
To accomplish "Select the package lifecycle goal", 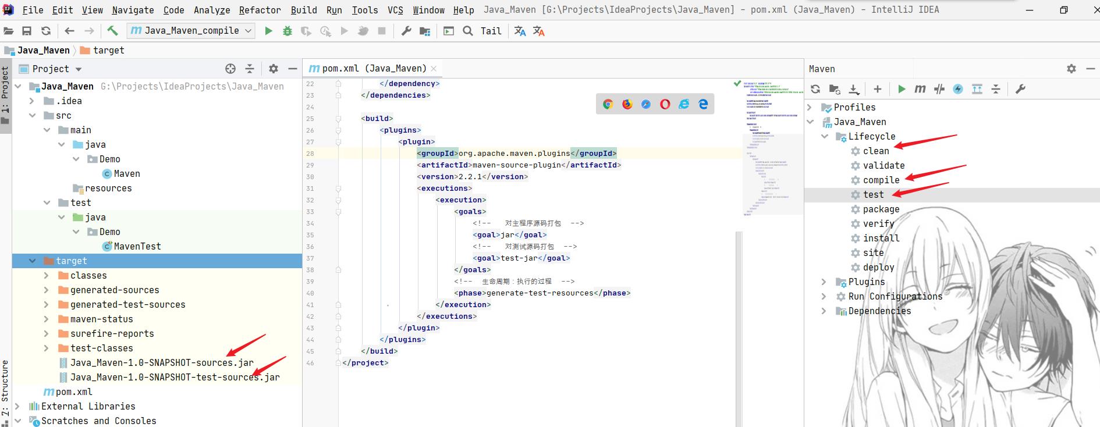I will pyautogui.click(x=881, y=209).
